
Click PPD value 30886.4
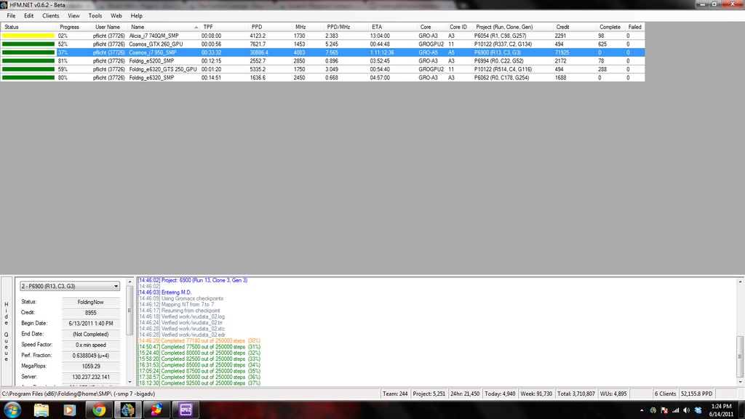pos(259,52)
